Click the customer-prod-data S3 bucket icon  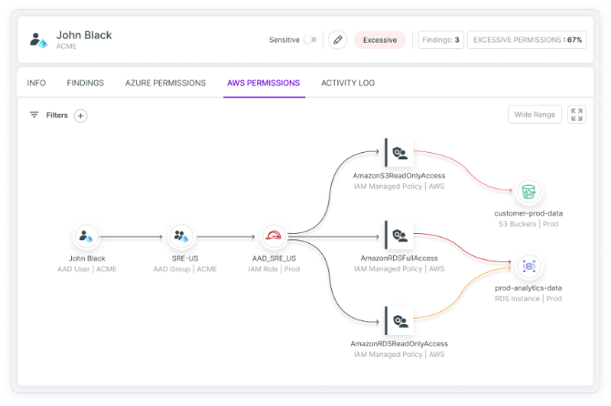(x=527, y=192)
